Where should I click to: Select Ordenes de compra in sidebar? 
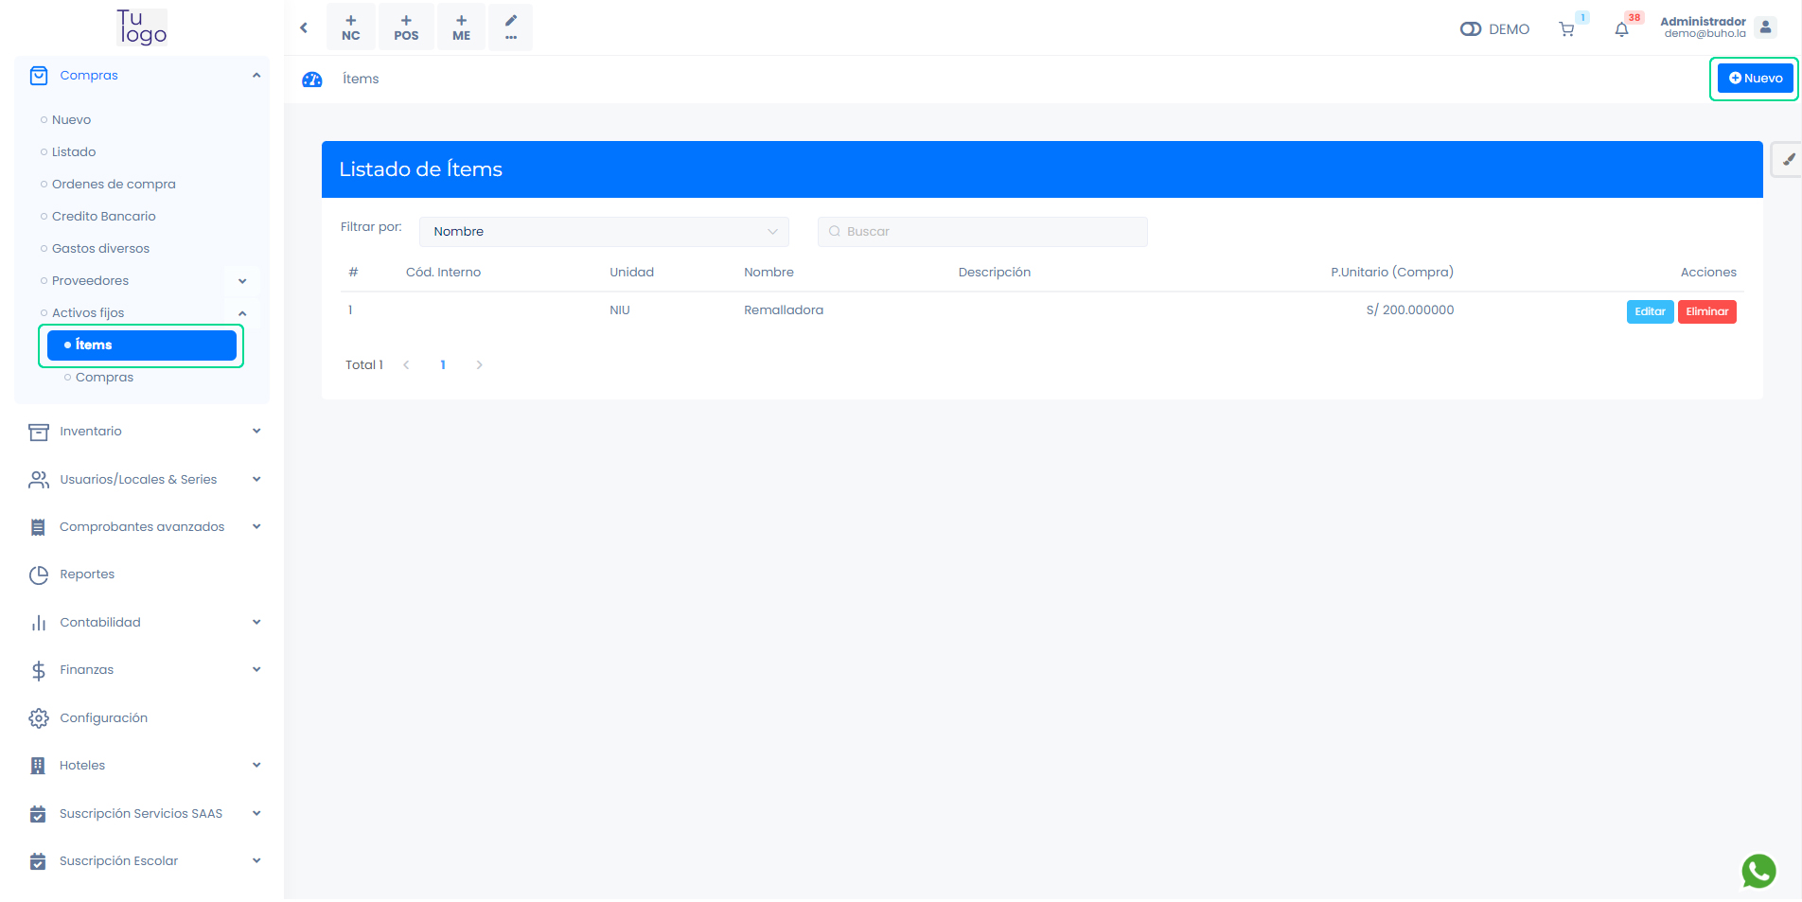[x=114, y=185]
